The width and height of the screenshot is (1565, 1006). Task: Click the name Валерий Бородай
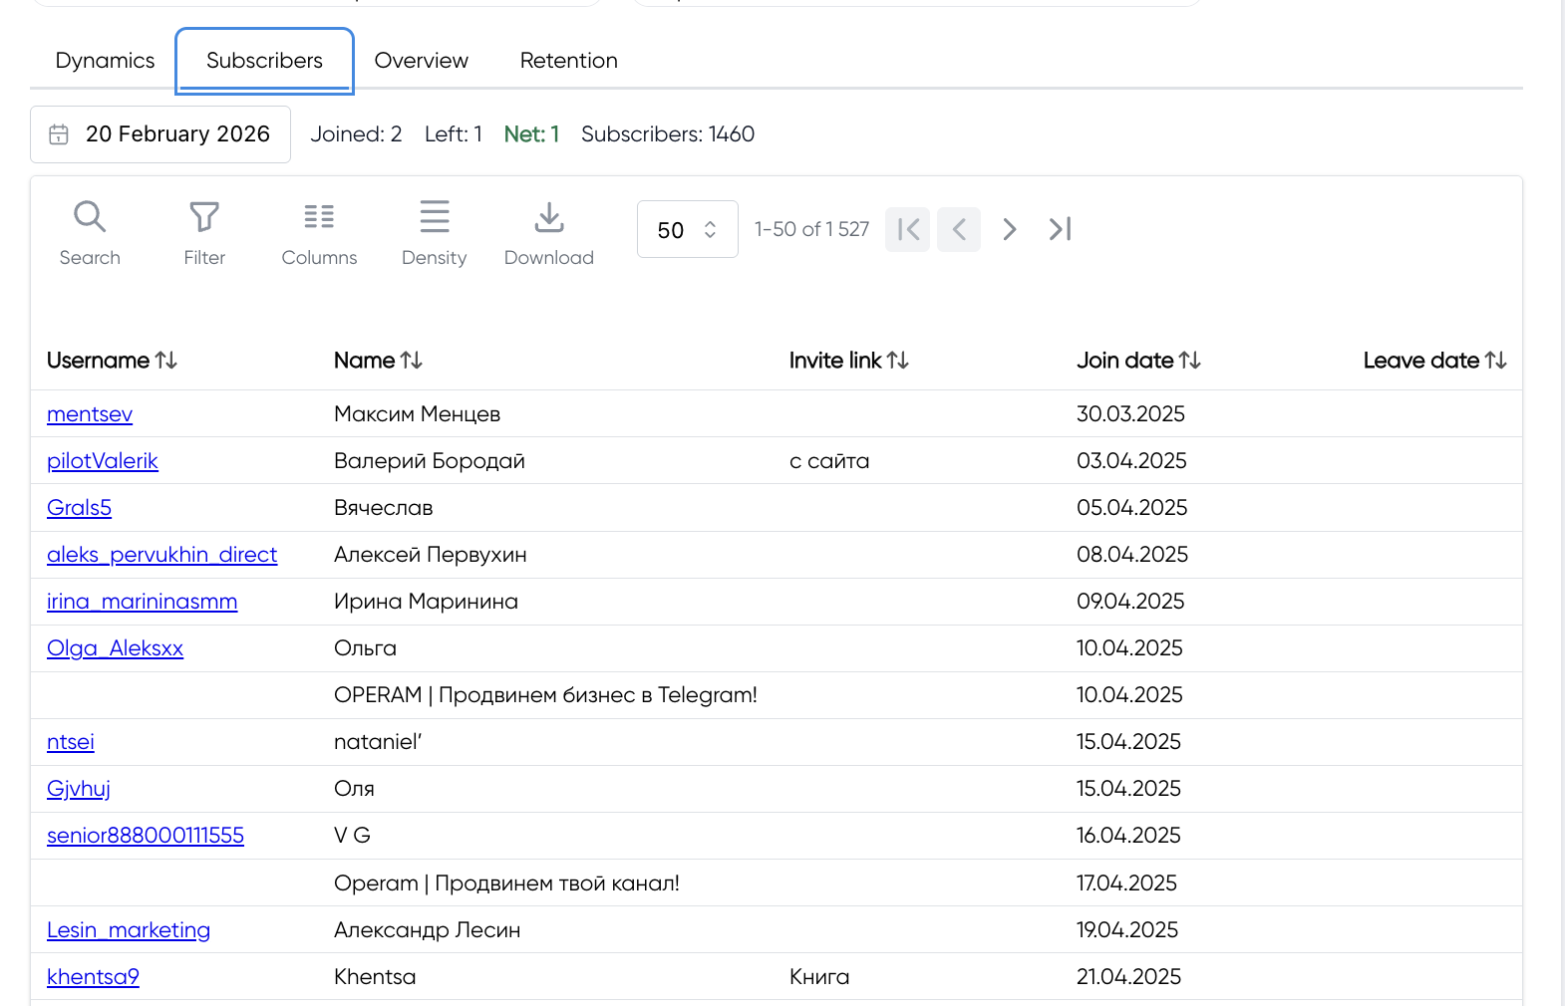430,461
